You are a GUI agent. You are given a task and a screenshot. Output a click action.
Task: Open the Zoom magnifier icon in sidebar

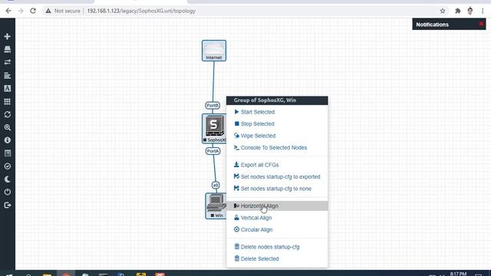click(7, 128)
